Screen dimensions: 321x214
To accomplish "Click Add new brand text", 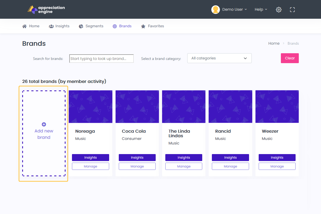I will pos(44,134).
